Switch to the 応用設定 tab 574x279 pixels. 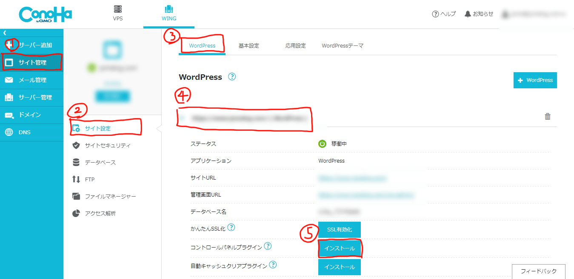[295, 46]
